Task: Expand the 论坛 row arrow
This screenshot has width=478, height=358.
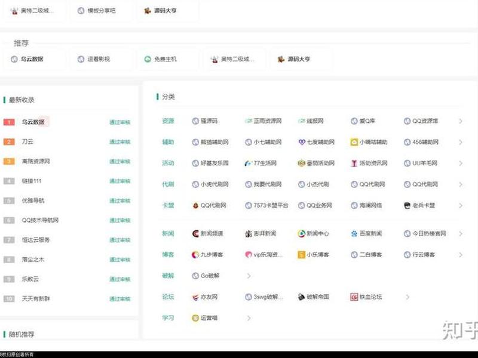Action: click(407, 297)
